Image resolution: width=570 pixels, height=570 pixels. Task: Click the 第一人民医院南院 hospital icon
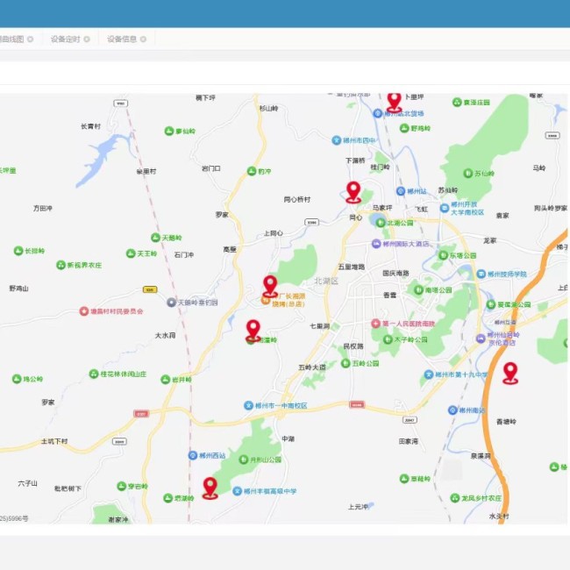376,324
